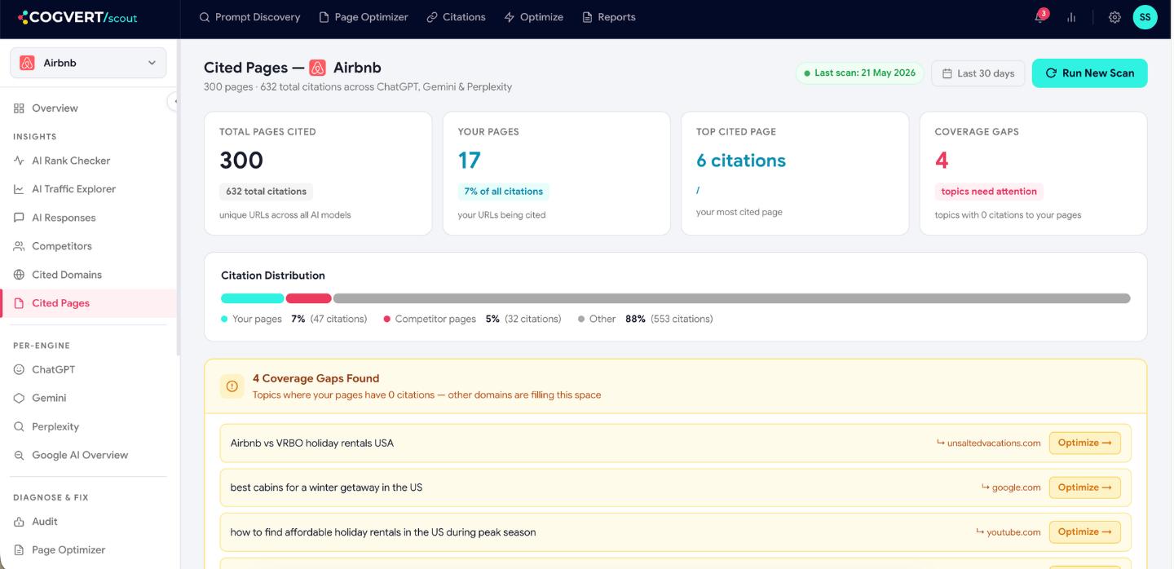
Task: Expand the Airbnb brand selector dropdown
Action: [x=88, y=63]
